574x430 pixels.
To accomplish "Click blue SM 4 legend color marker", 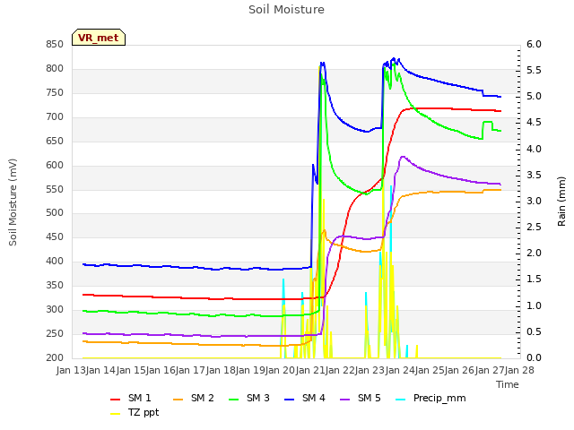I will [x=289, y=400].
